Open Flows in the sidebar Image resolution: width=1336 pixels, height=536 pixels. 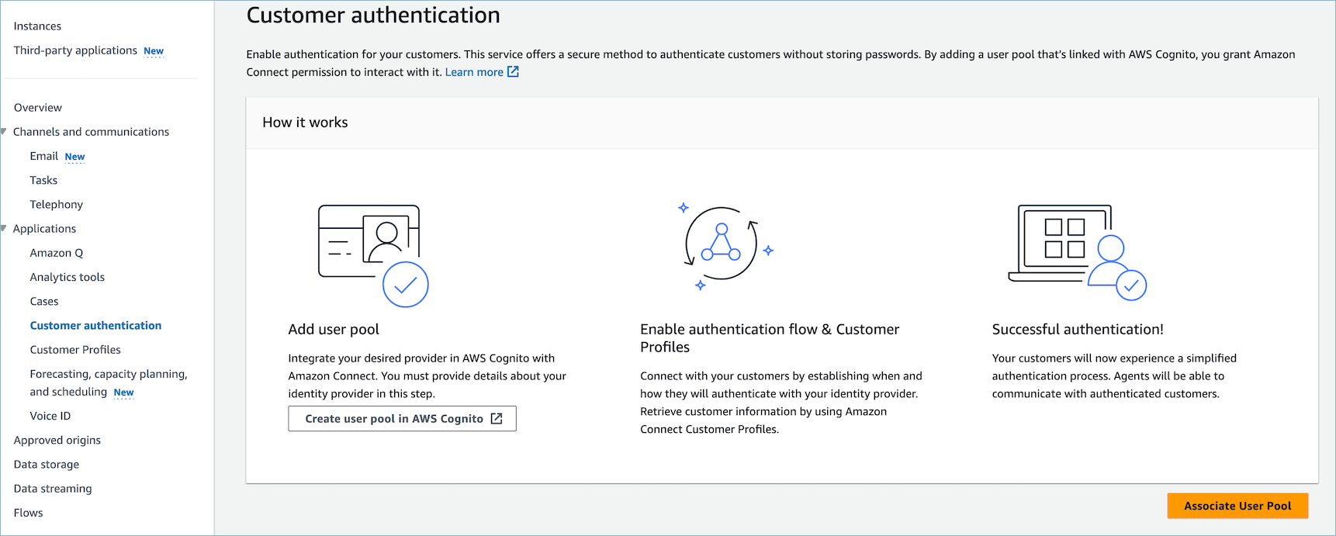[x=29, y=513]
